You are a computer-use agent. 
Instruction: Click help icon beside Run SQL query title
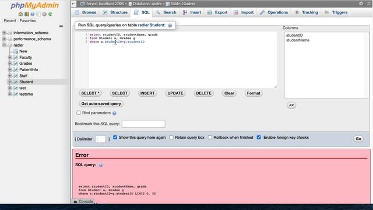pos(170,25)
